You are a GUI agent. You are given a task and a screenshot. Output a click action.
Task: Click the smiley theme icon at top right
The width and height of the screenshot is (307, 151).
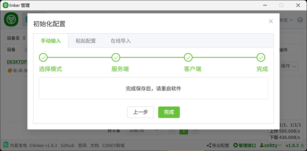[x=300, y=20]
